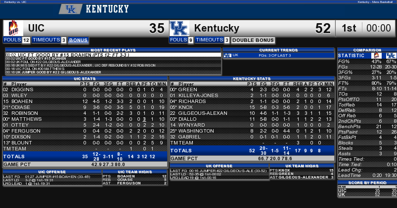Screen dimensions: 397x208
Task: Select the KNOX row in Kentucky stats
Action: point(252,107)
